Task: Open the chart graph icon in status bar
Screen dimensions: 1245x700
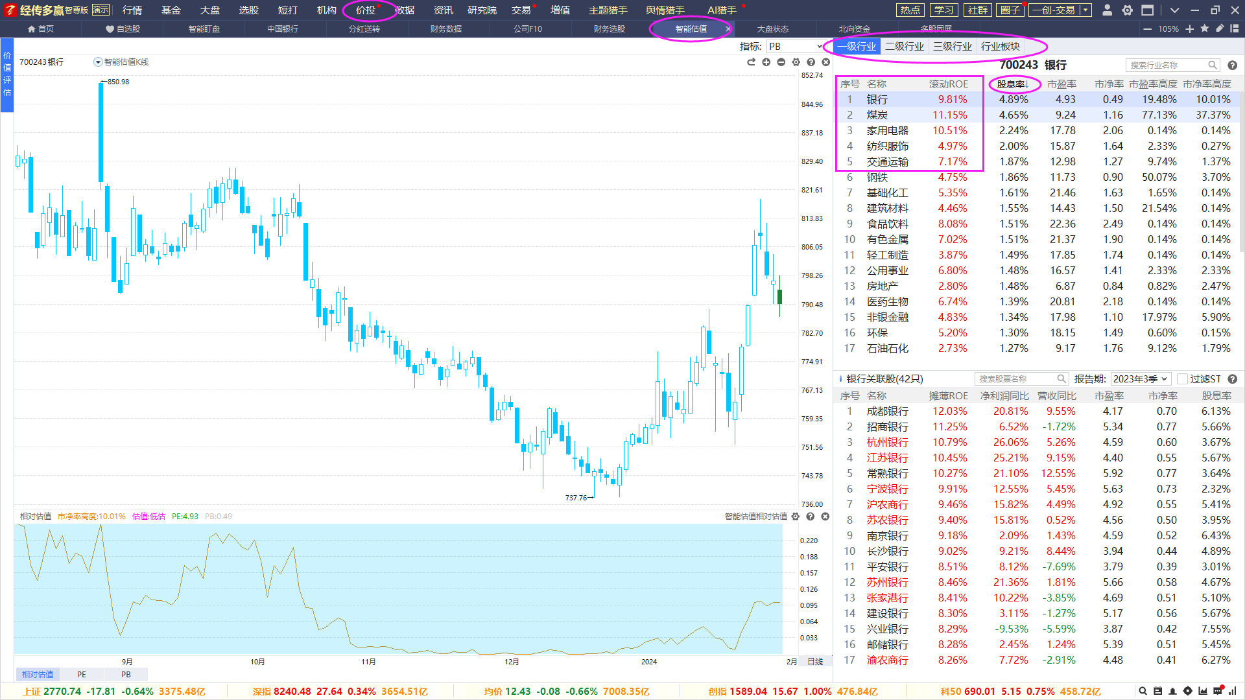Action: (x=1203, y=691)
